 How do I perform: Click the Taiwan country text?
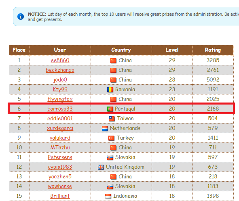pos(125,119)
